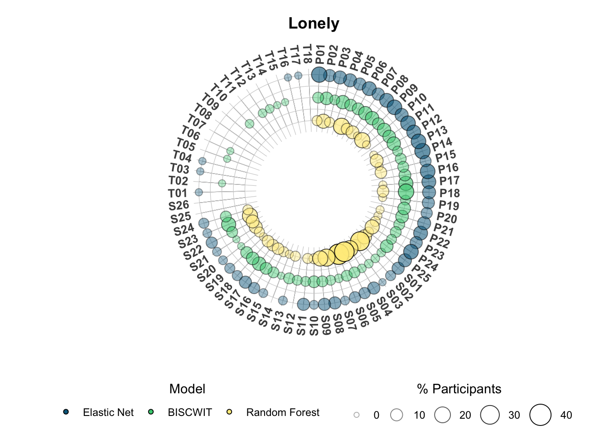609x435 pixels.
Task: Click the Random Forest legend text
Action: click(283, 412)
